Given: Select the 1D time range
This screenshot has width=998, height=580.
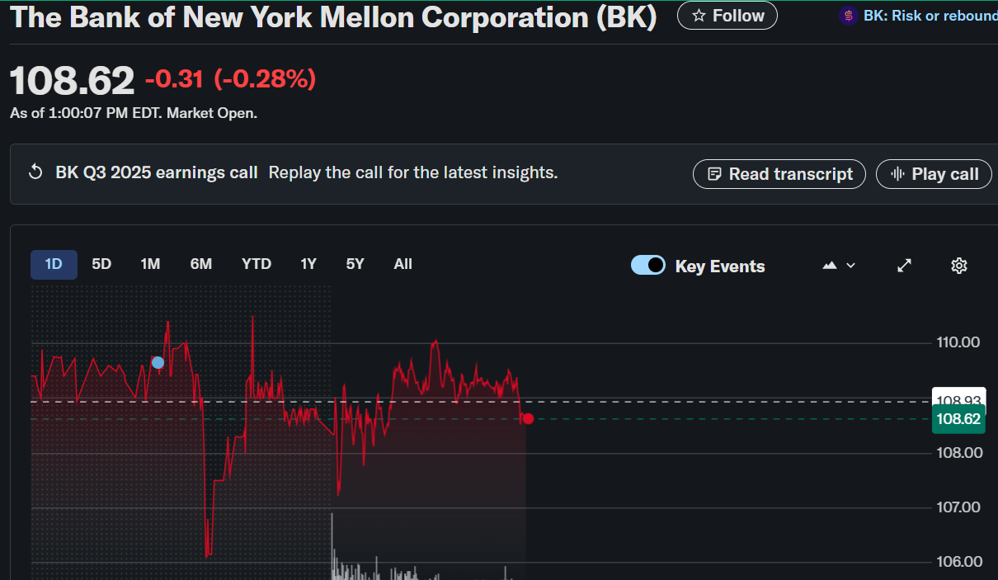Looking at the screenshot, I should (x=54, y=264).
